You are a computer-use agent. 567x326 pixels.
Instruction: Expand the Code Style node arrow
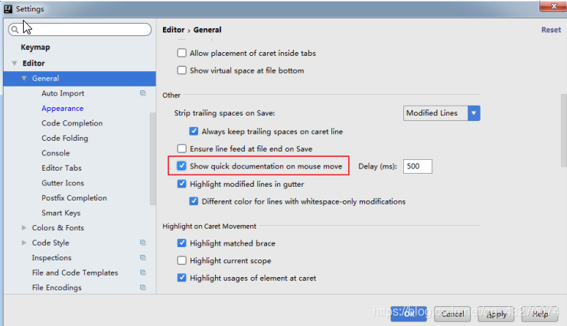(24, 243)
